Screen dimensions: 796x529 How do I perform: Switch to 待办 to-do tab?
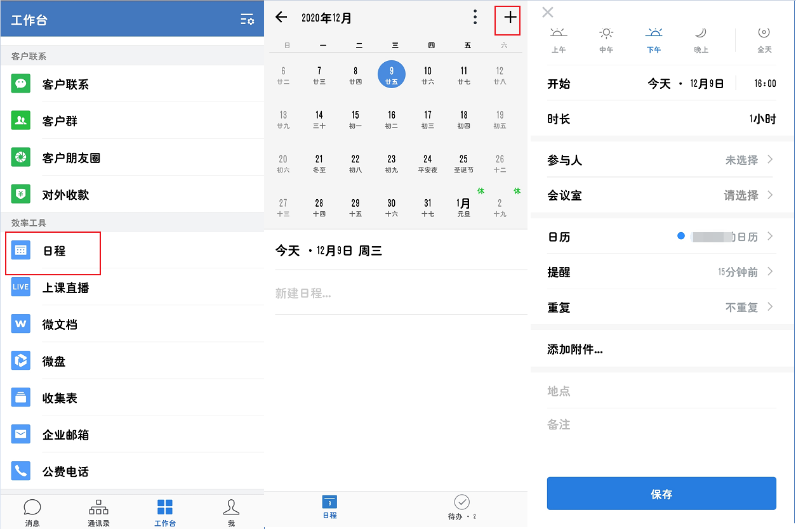pos(462,507)
